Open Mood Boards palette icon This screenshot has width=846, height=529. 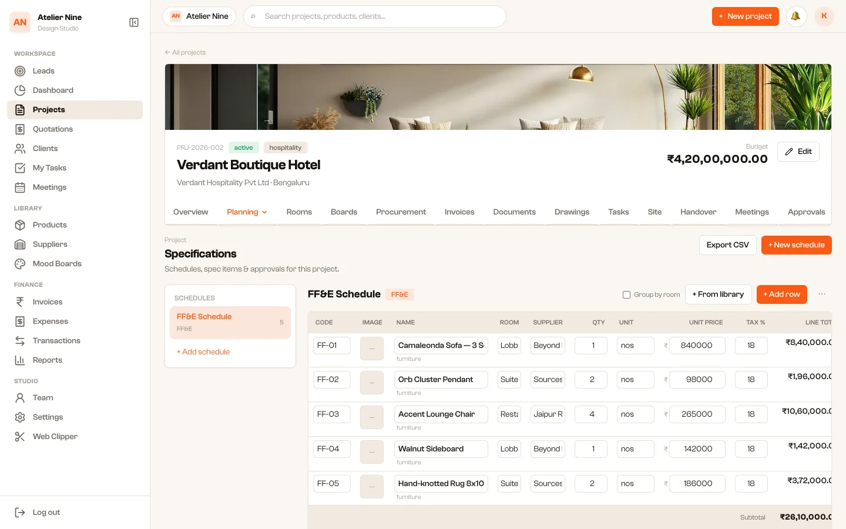coord(20,264)
